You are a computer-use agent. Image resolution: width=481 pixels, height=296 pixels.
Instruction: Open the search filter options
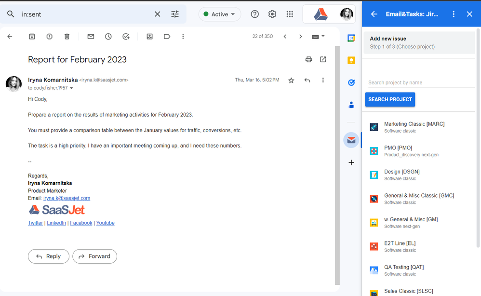coord(175,14)
